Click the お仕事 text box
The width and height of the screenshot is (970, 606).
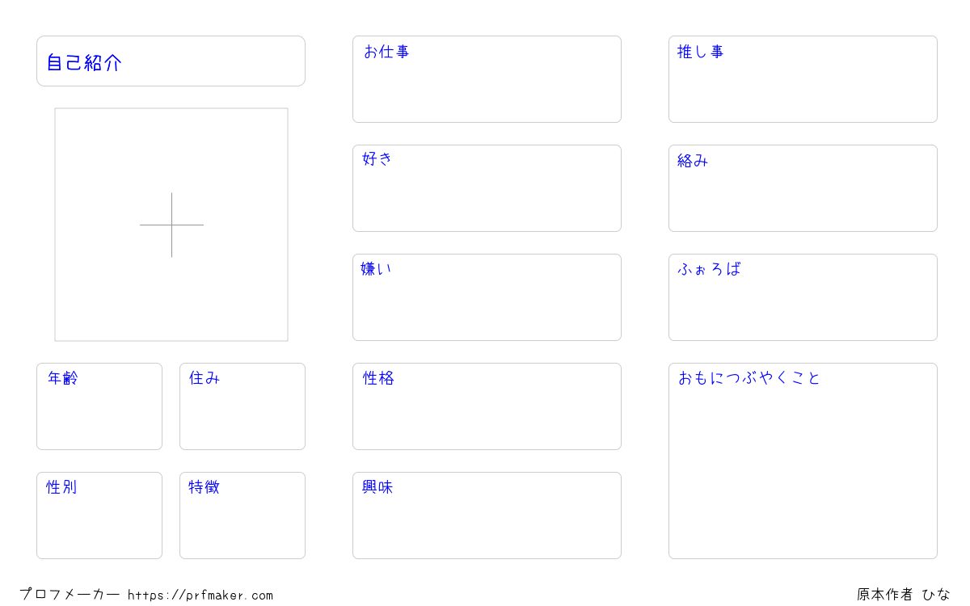[487, 79]
